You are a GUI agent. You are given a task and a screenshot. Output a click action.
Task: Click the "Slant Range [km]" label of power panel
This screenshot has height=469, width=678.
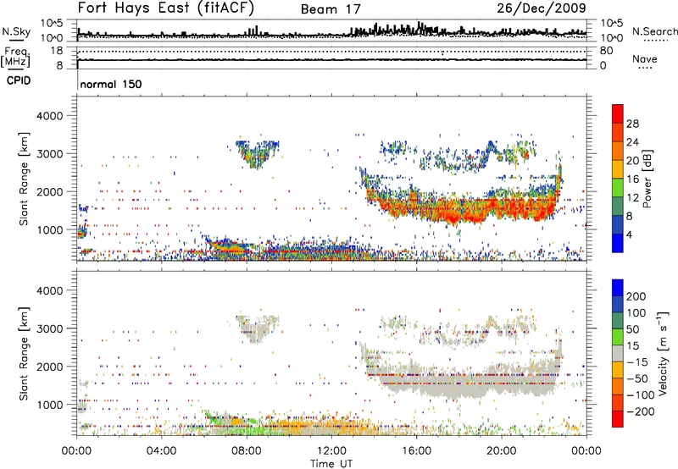pos(24,179)
